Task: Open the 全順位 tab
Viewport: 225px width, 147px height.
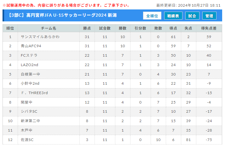Action: coord(152,16)
